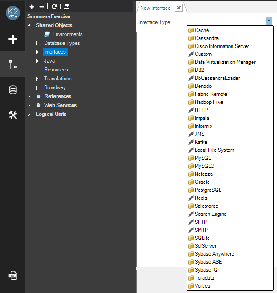This screenshot has width=277, height=293.
Task: Click the swap arrows icon in the tree toolbar
Action: [66, 7]
